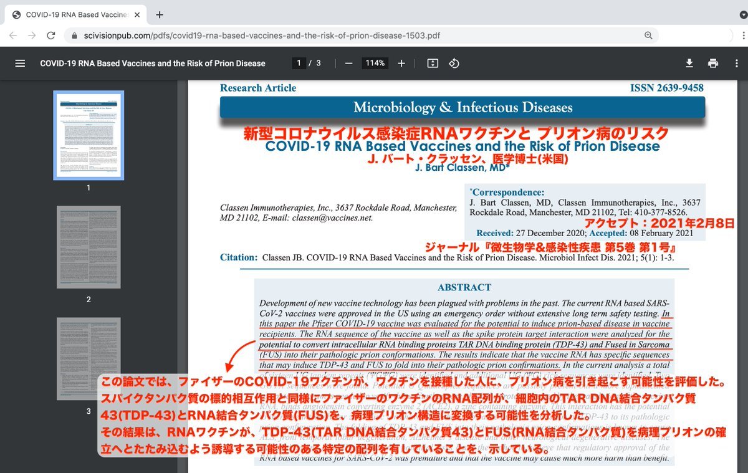Select page 3 thumbnail

tap(89, 358)
